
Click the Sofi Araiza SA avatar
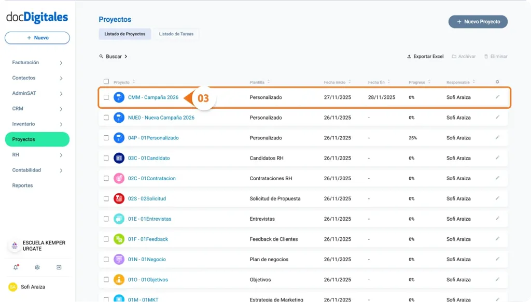click(12, 286)
